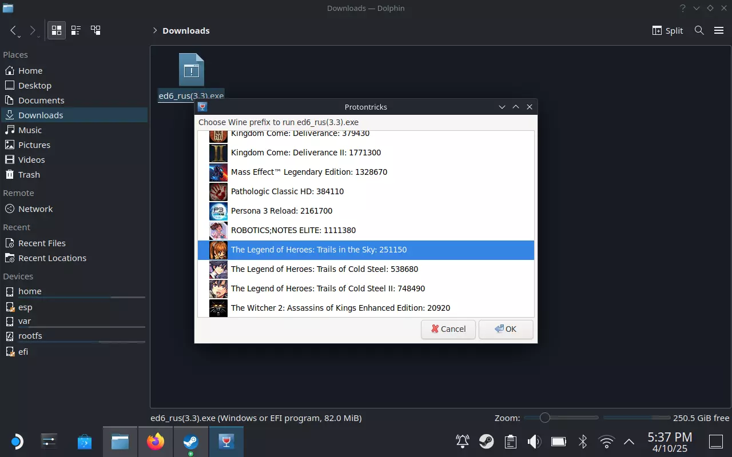Image resolution: width=732 pixels, height=457 pixels.
Task: Open the esp device
Action: tap(74, 307)
